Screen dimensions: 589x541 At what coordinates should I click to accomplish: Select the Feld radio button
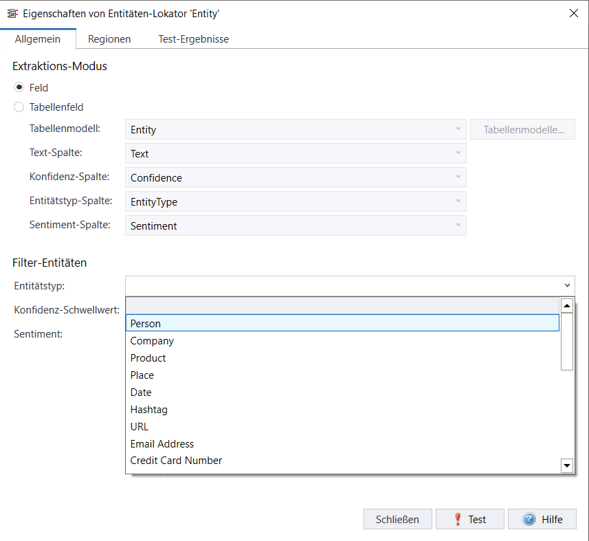pyautogui.click(x=19, y=88)
